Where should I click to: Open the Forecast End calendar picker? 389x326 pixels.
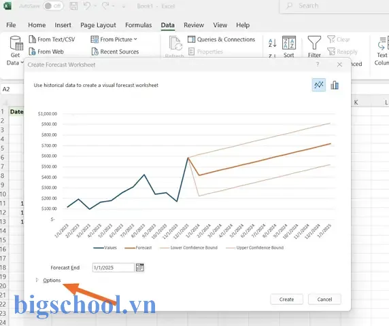pyautogui.click(x=140, y=268)
